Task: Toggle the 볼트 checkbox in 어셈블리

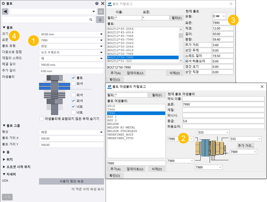Action: click(73, 78)
